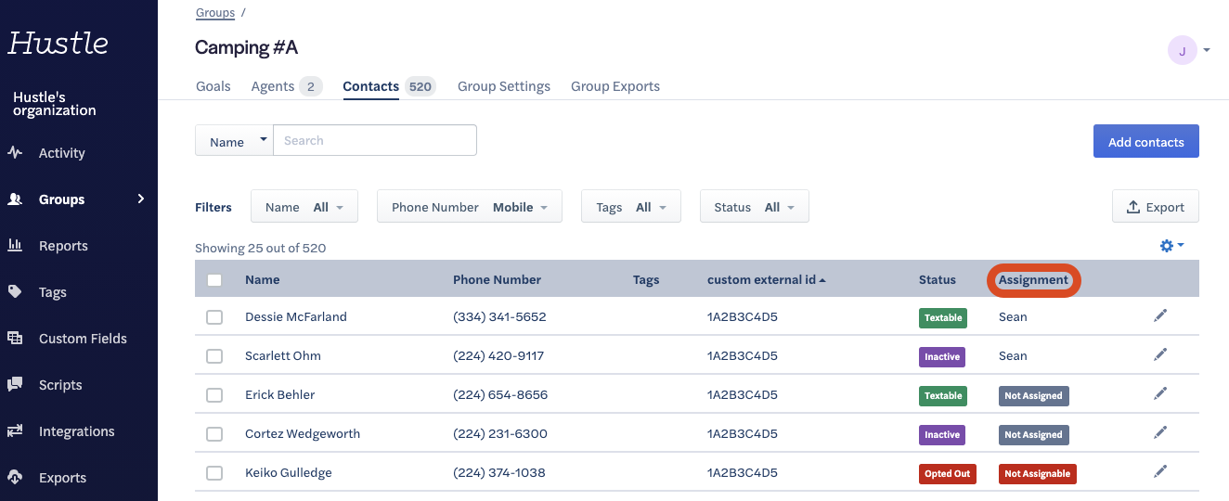This screenshot has height=501, width=1229.
Task: Click the Name column header
Action: [x=263, y=279]
